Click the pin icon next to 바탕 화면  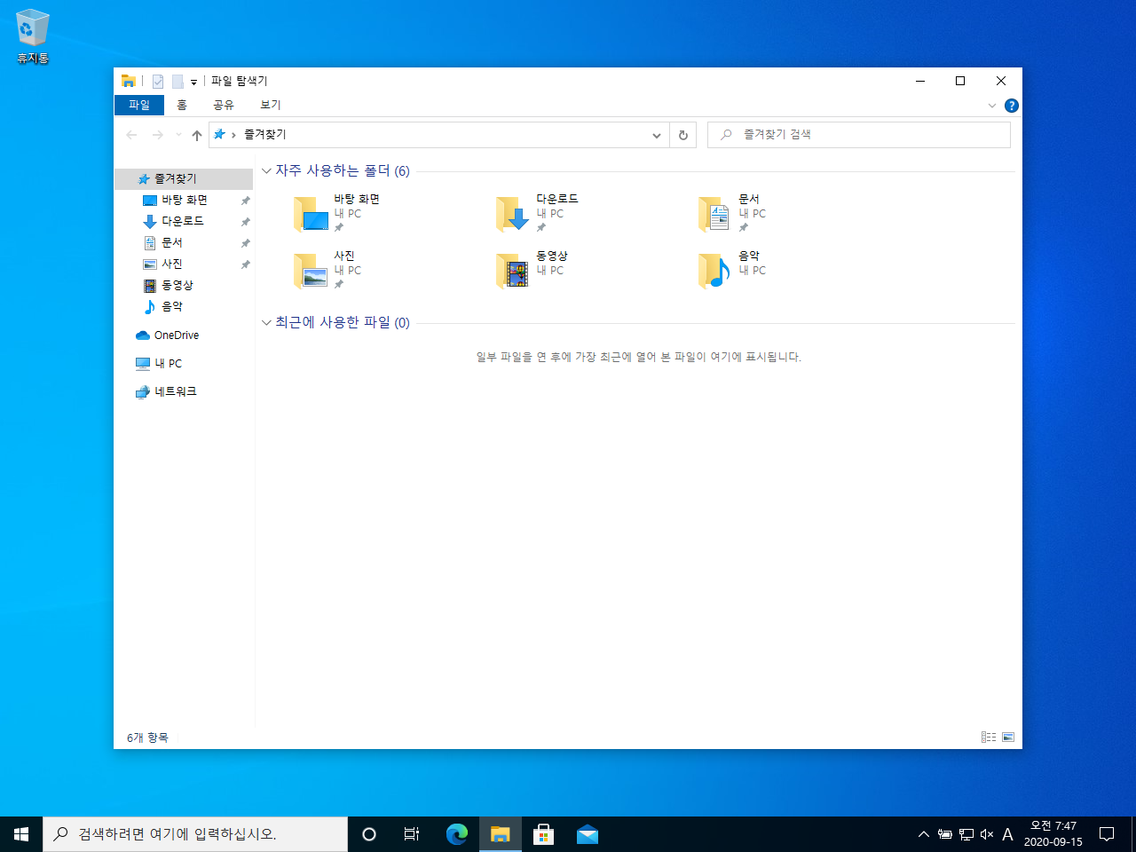[246, 201]
